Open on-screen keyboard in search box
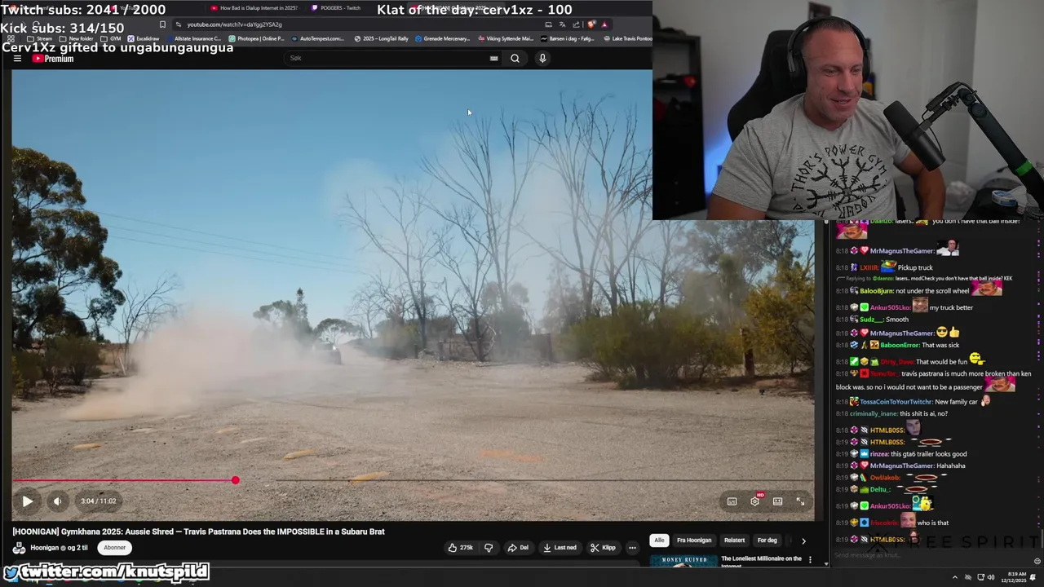The image size is (1044, 587). click(493, 58)
